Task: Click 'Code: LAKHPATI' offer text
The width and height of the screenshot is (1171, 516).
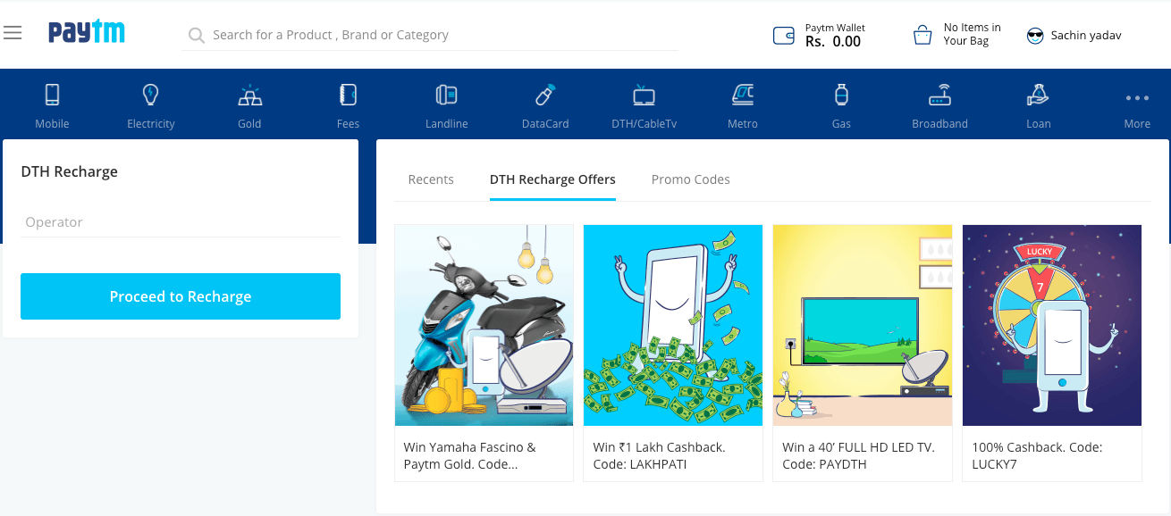Action: [640, 464]
